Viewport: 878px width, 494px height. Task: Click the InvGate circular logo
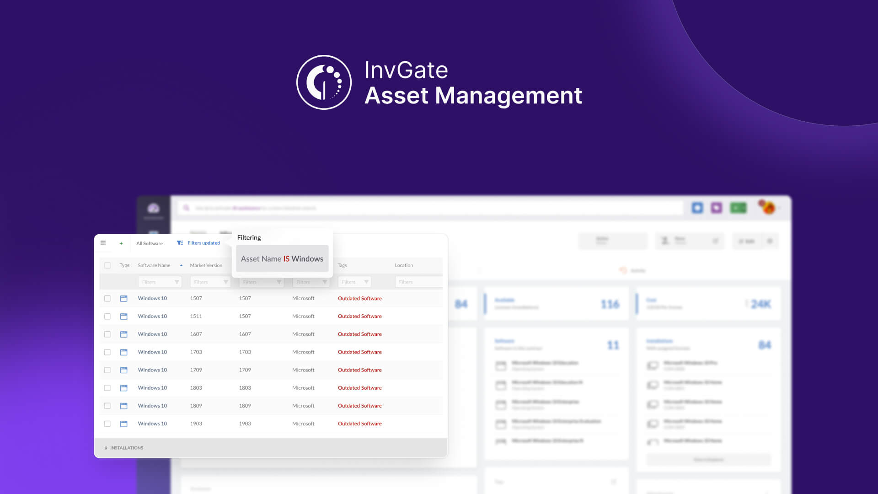[x=324, y=82]
